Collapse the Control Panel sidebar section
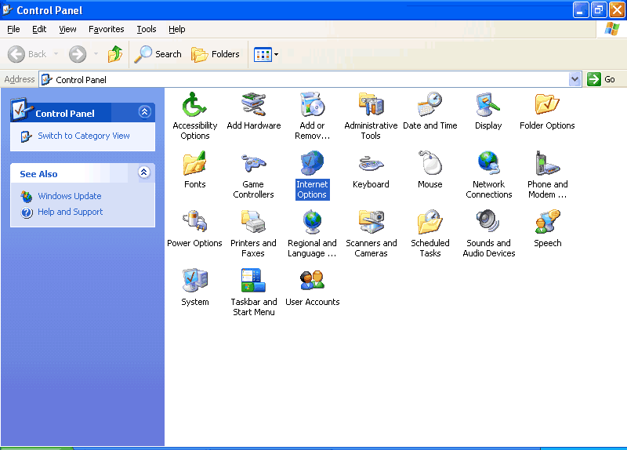The width and height of the screenshot is (627, 450). pyautogui.click(x=144, y=111)
